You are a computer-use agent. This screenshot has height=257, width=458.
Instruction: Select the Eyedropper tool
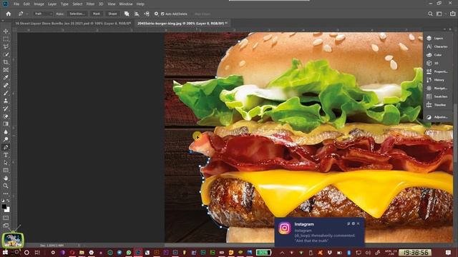pos(6,78)
